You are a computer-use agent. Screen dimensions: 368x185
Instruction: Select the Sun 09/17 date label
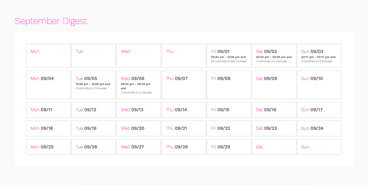click(312, 110)
